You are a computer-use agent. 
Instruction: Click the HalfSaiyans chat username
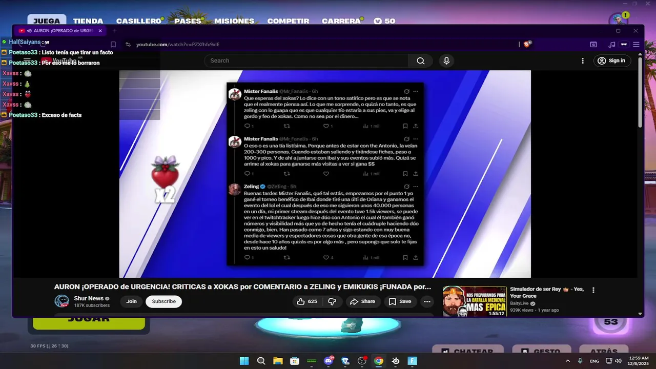[x=24, y=42]
